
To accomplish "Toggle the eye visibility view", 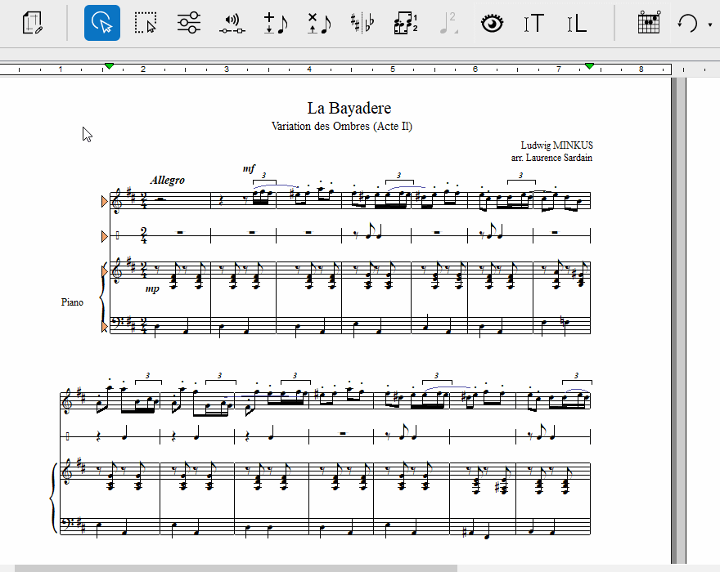I will [492, 24].
